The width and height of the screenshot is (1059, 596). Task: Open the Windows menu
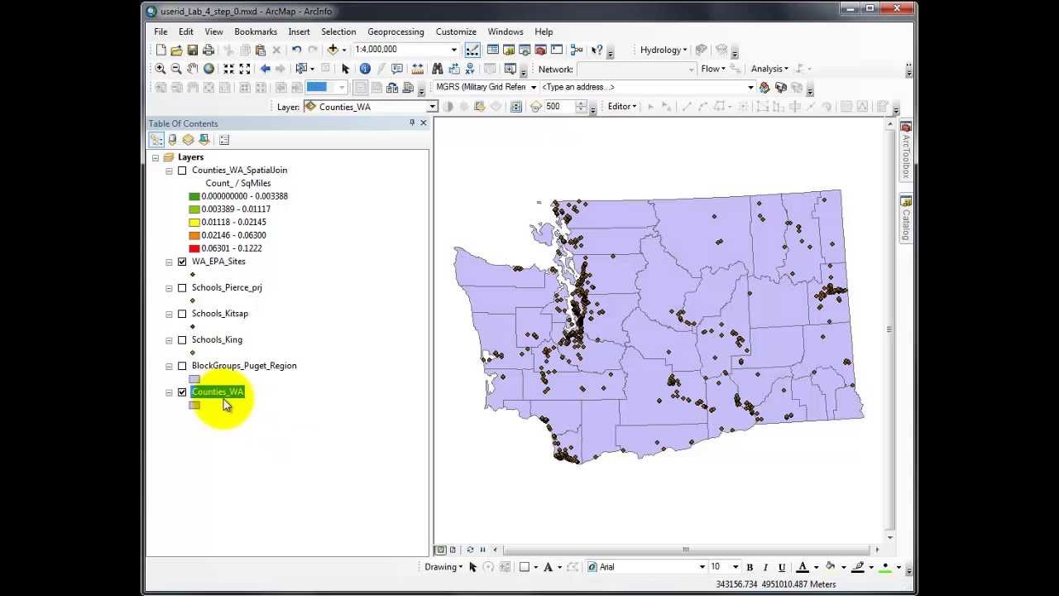506,31
